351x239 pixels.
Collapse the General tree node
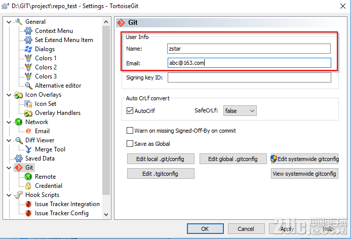9,22
